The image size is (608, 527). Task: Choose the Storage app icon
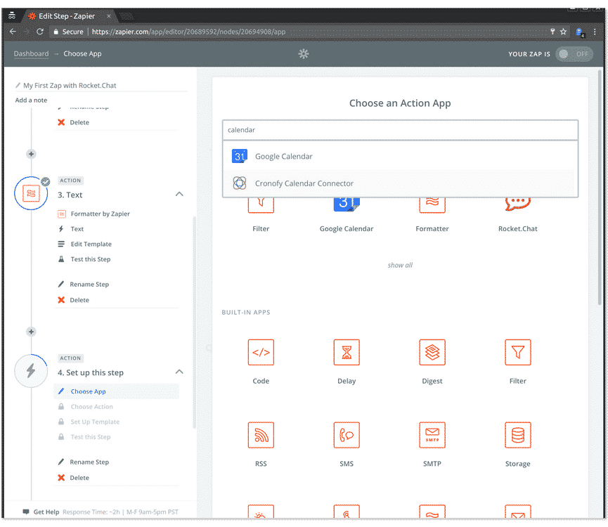[517, 435]
